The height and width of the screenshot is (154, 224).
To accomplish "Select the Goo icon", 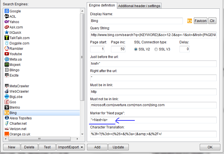I will [6, 102].
